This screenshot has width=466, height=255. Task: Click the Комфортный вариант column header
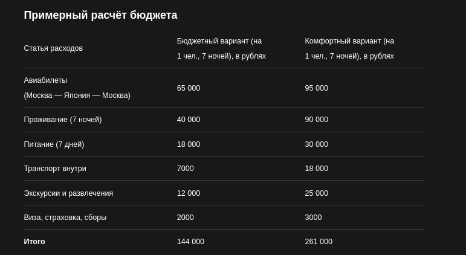pyautogui.click(x=349, y=48)
